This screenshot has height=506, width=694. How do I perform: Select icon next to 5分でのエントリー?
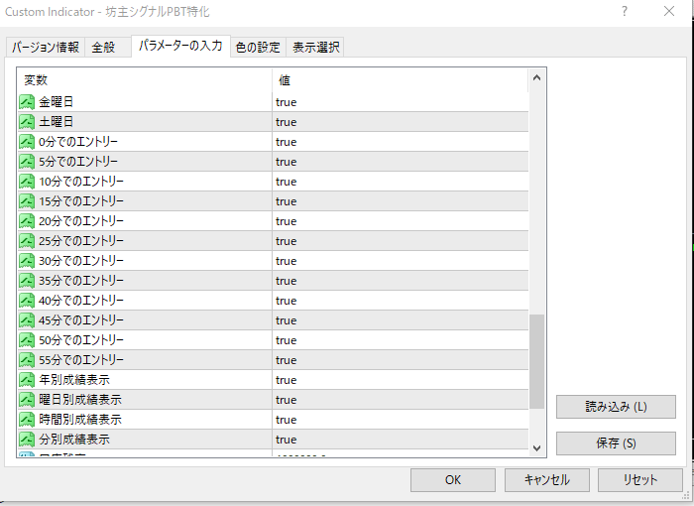pos(27,162)
